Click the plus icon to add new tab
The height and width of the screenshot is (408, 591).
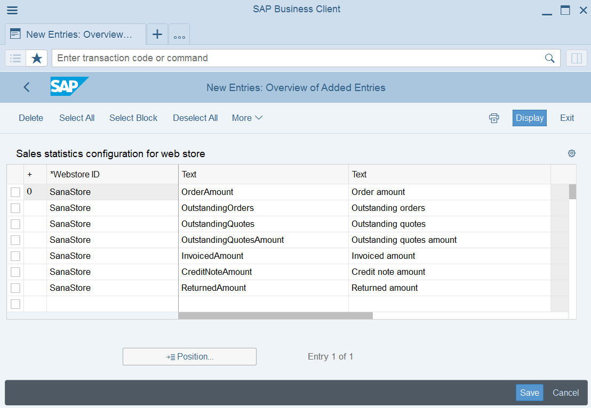[157, 35]
